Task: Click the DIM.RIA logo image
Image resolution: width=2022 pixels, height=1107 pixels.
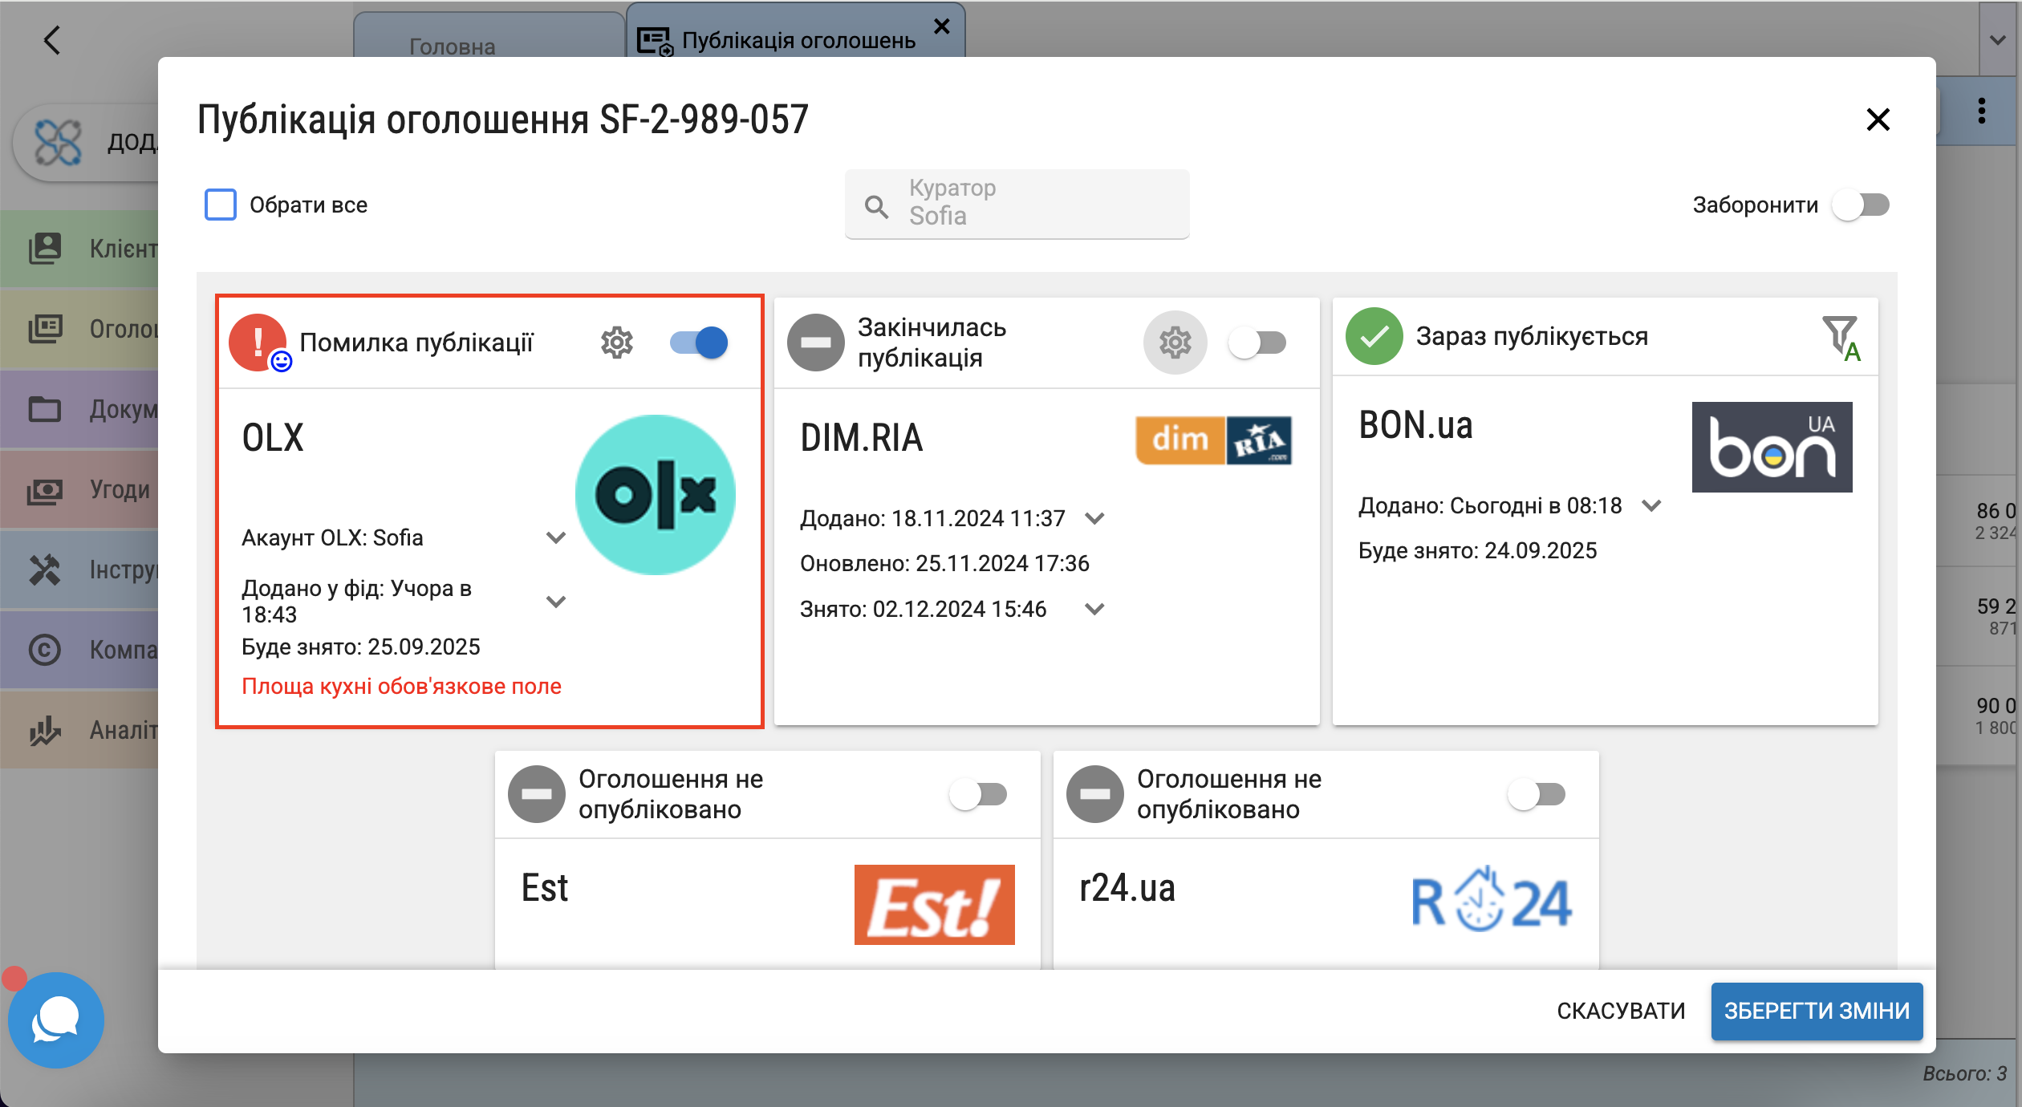Action: [1213, 440]
